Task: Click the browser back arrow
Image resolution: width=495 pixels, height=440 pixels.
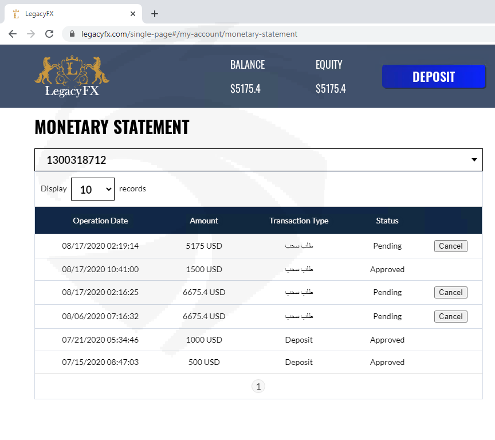Action: (13, 34)
